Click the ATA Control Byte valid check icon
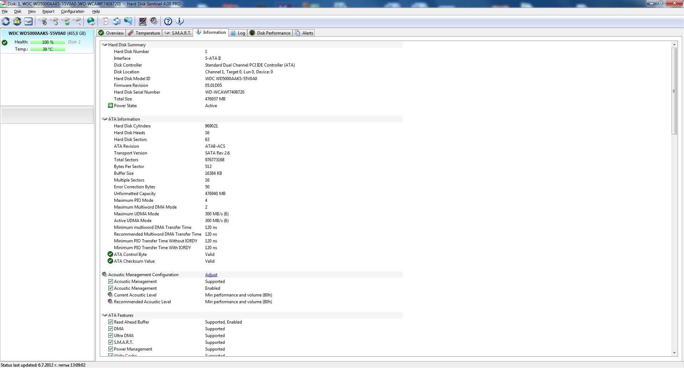 click(x=110, y=254)
